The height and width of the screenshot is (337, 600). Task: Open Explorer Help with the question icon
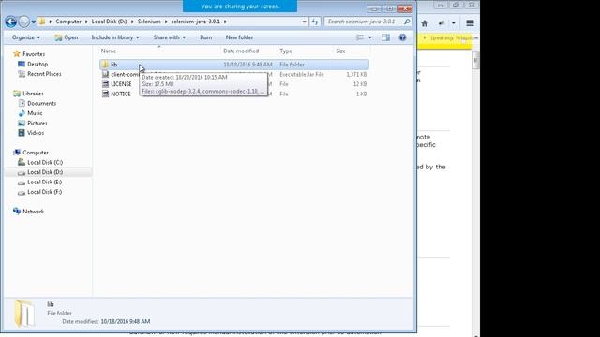pos(402,37)
